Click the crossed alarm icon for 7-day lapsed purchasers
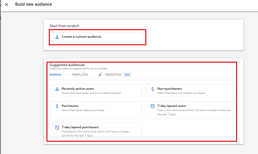 click(x=57, y=127)
